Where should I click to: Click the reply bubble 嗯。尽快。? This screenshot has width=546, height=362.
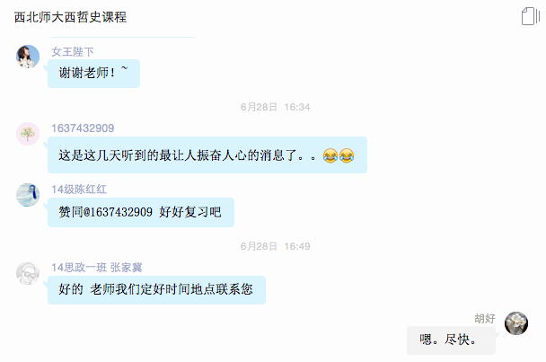[x=451, y=340]
